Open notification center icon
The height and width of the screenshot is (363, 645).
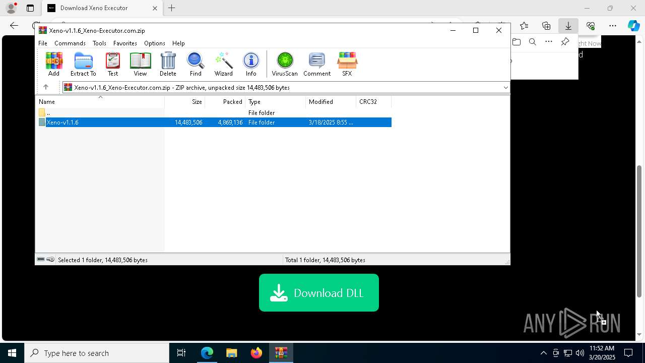[628, 353]
